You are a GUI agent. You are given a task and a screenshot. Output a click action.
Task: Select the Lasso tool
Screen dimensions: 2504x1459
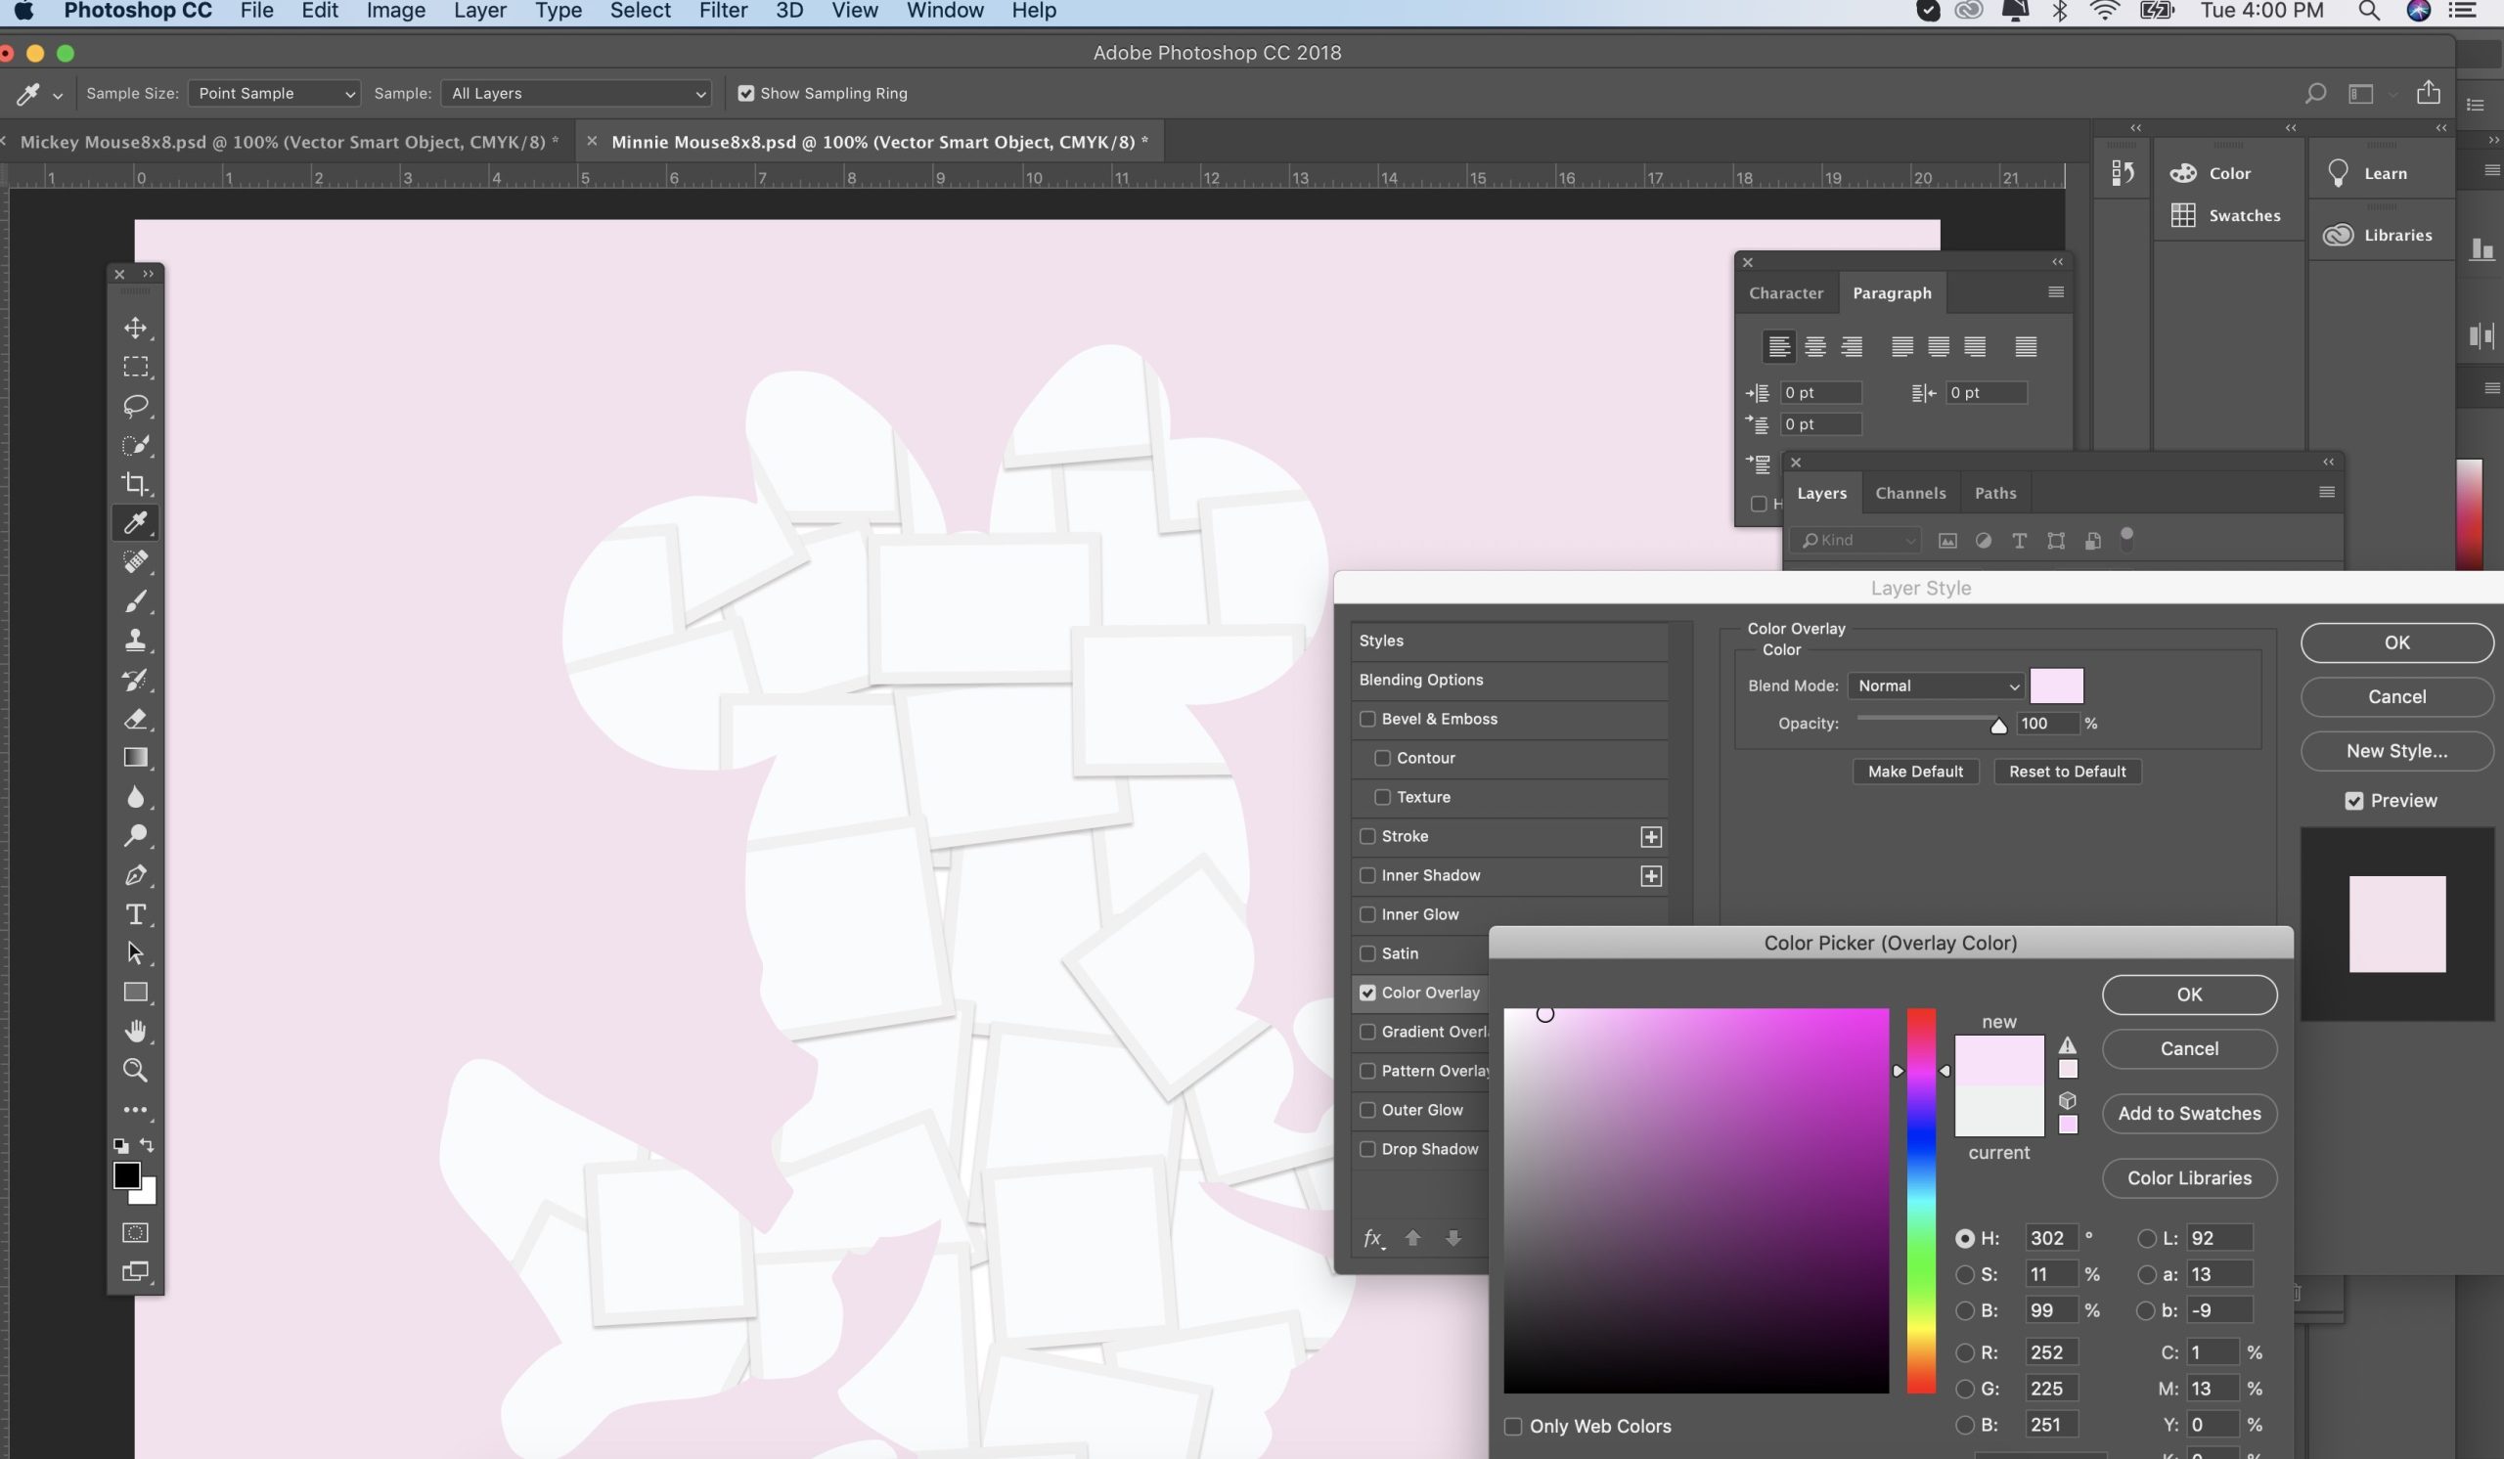(135, 405)
